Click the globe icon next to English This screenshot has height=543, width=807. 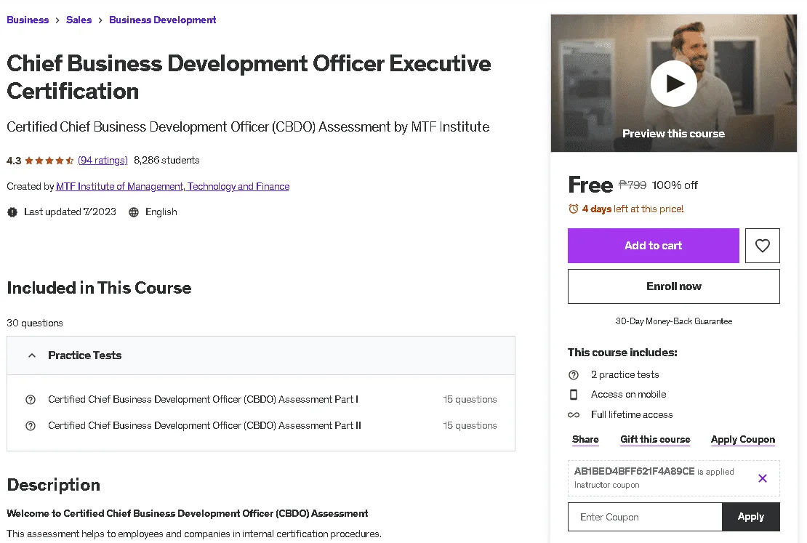click(134, 212)
